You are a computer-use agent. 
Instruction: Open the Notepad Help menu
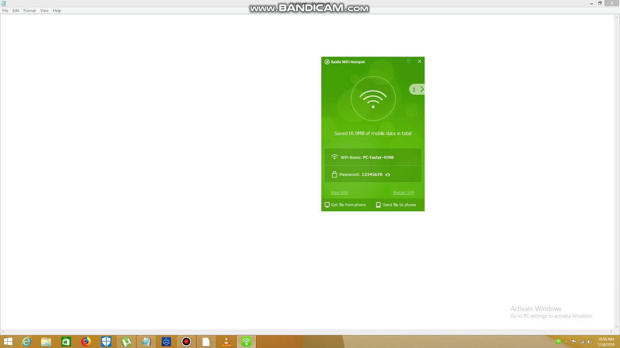tap(57, 11)
